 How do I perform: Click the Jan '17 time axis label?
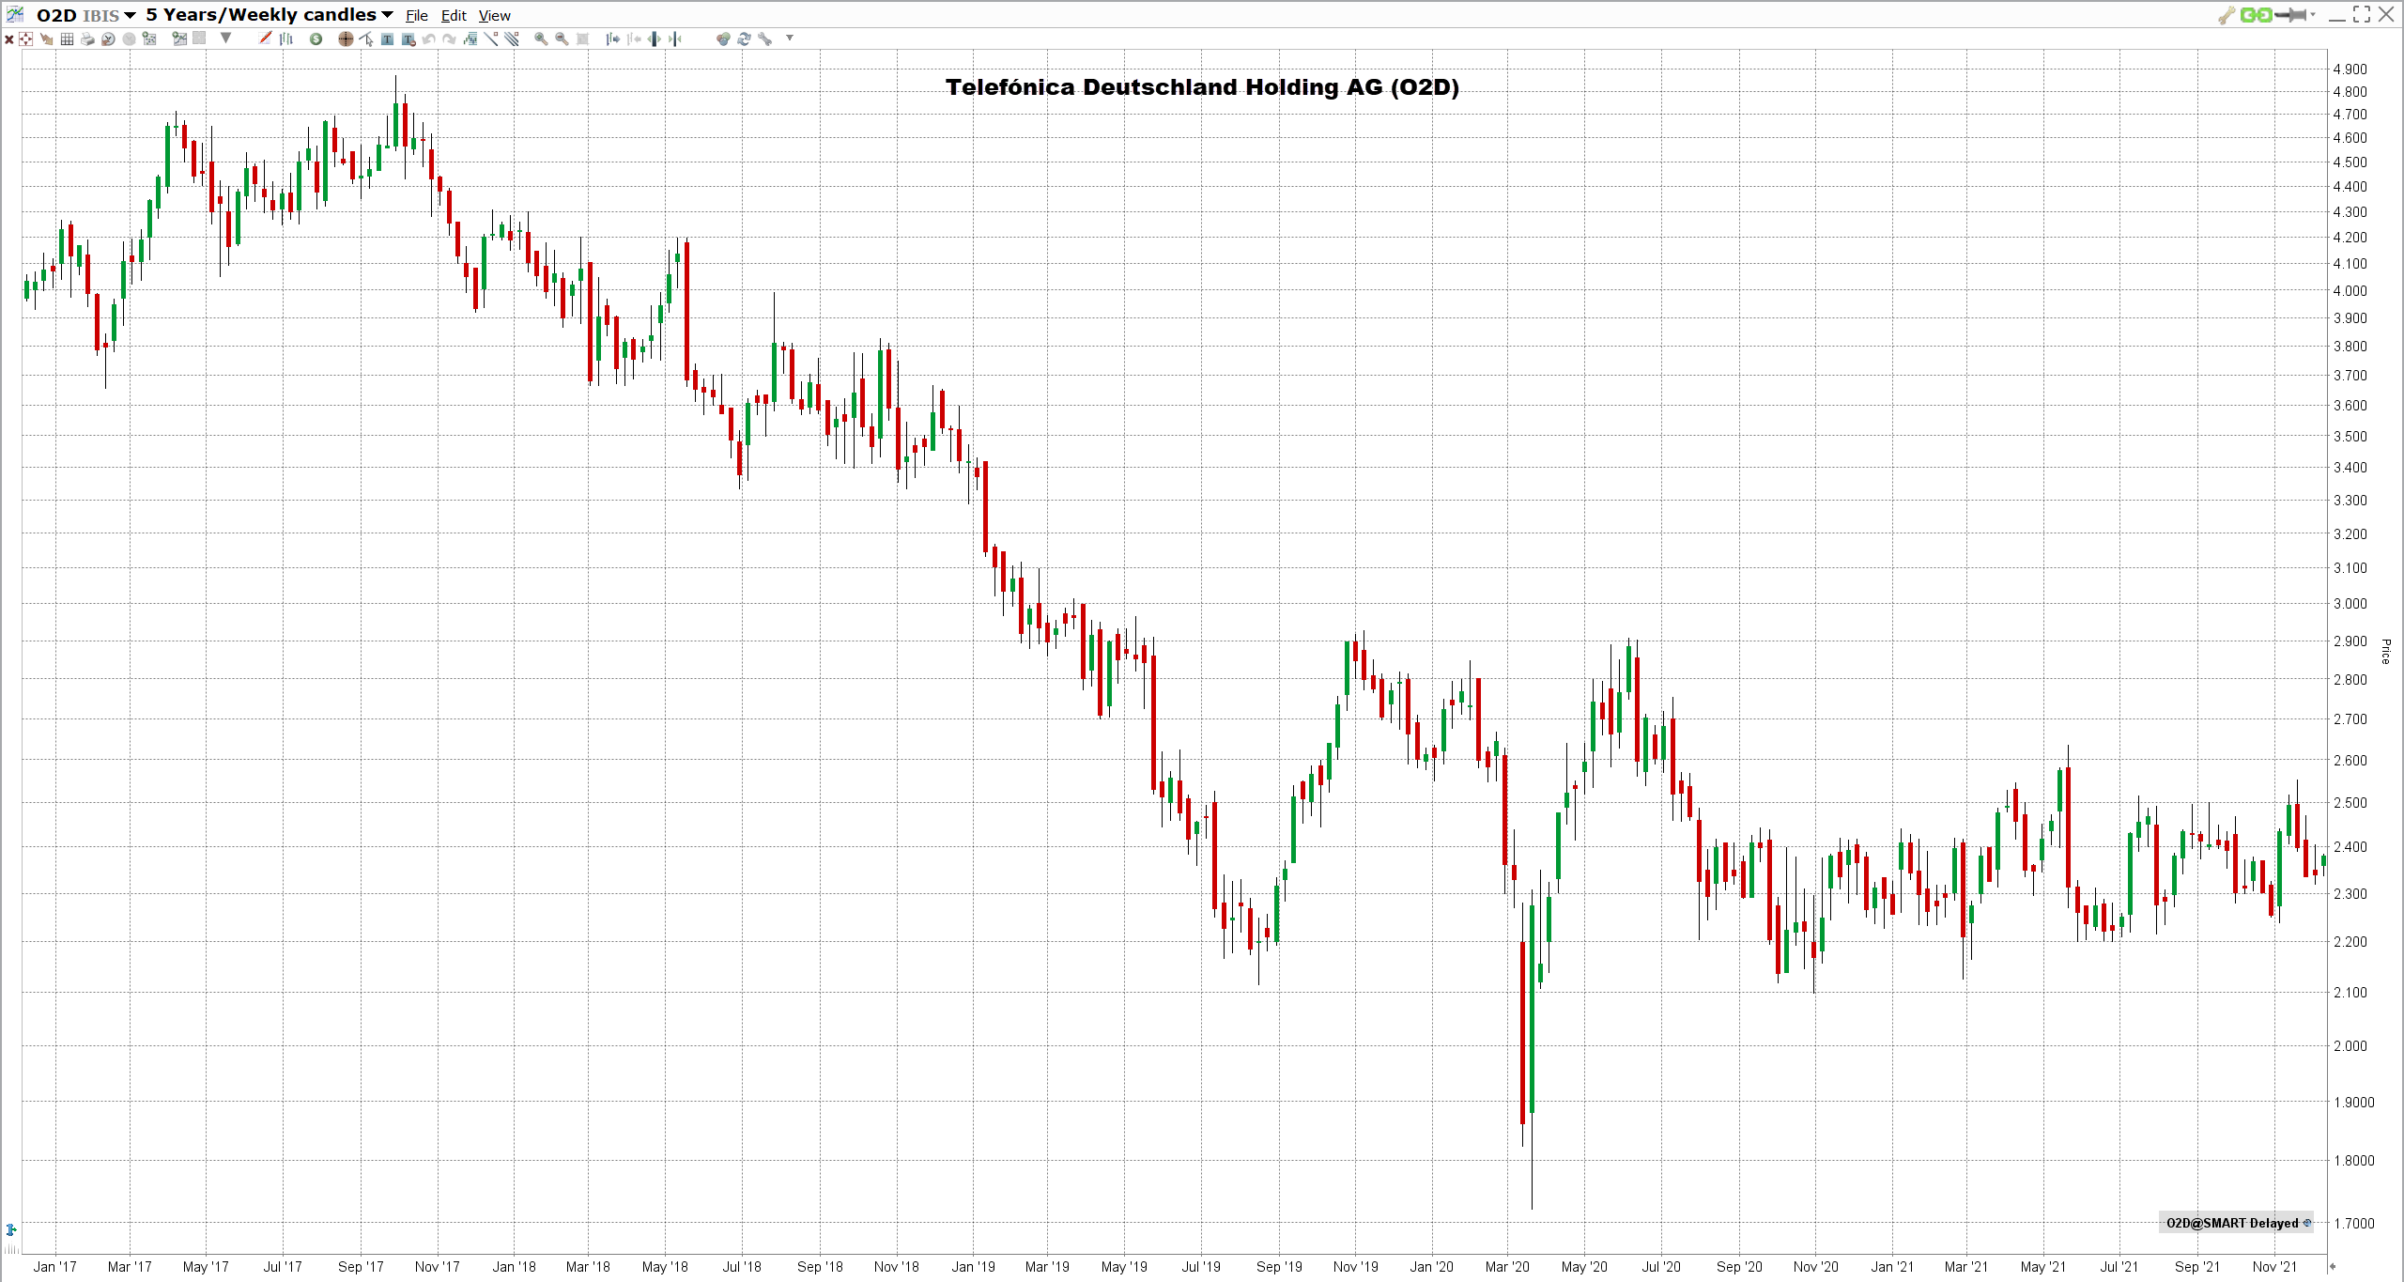coord(55,1267)
